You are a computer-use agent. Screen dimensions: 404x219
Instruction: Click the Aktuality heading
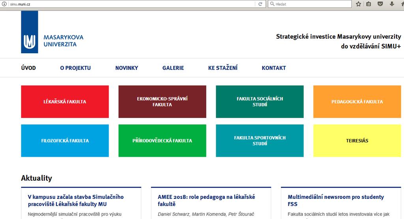click(x=37, y=178)
